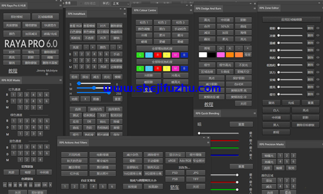323x194 pixels.
Task: Click the 3 button beside 暗曝光 in Precision Masks
Action: [293, 156]
